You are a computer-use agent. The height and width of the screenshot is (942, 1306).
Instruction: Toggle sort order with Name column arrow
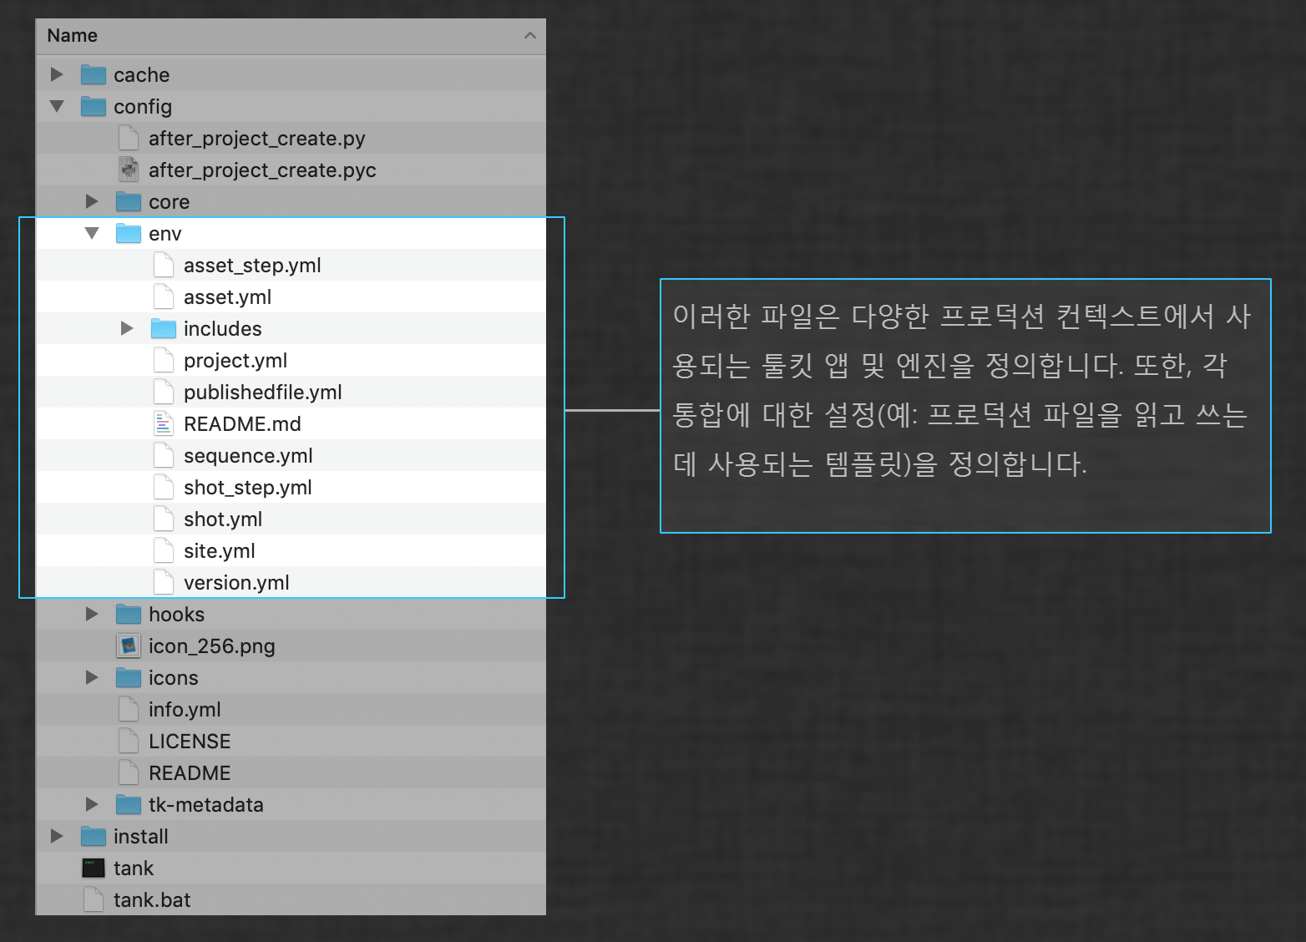tap(529, 35)
